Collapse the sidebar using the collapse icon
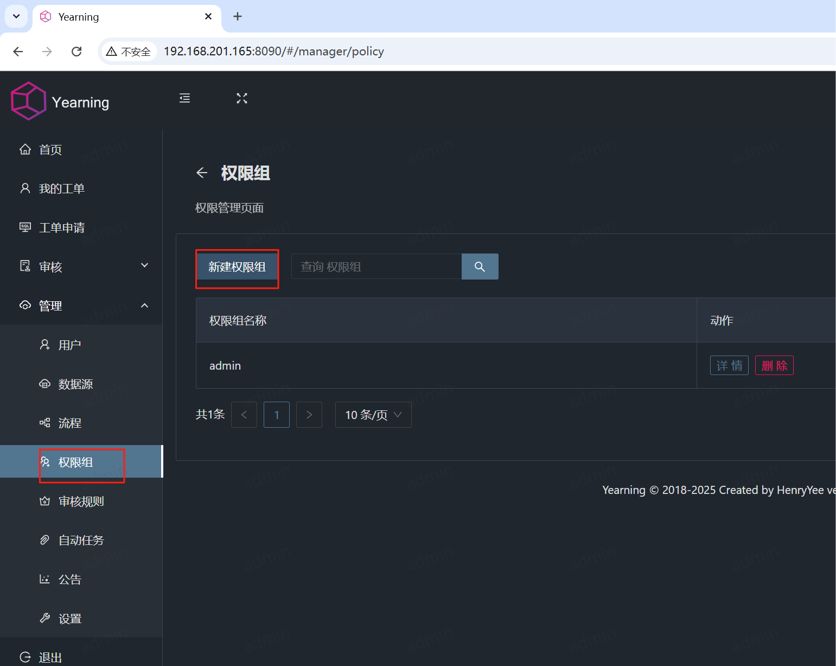This screenshot has width=836, height=666. tap(184, 98)
